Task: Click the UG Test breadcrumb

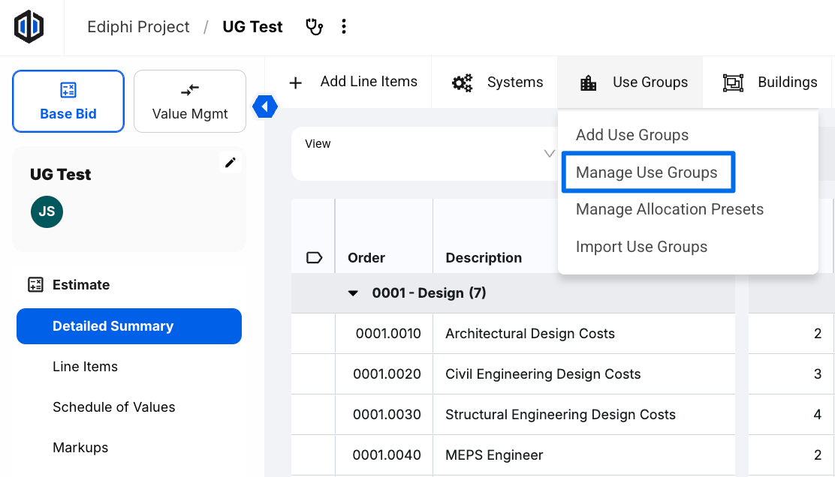Action: click(x=252, y=26)
